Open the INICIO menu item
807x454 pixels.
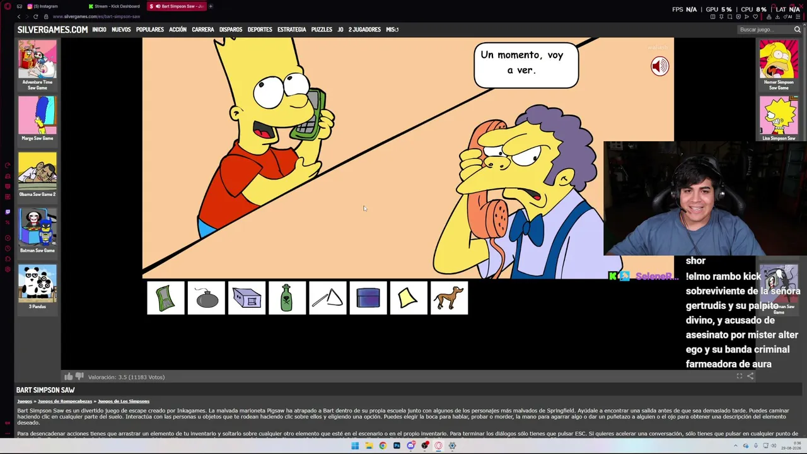click(x=99, y=30)
